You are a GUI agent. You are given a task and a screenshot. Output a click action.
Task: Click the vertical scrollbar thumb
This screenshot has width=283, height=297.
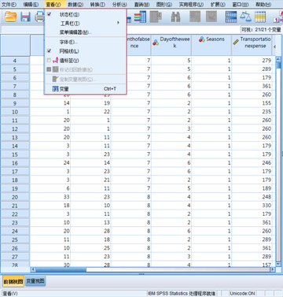coord(278,66)
